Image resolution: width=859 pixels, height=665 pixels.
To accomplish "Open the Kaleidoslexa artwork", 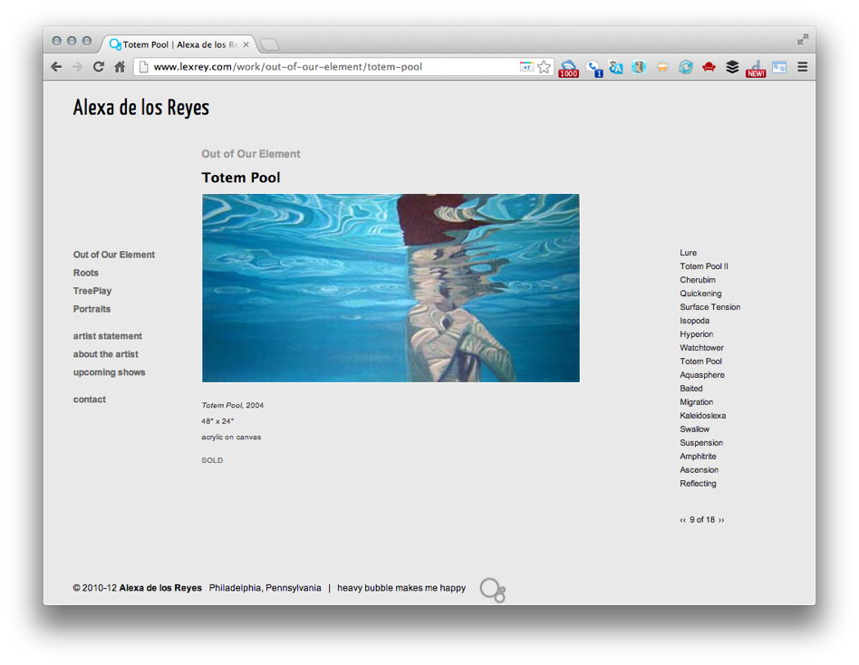I will click(703, 416).
